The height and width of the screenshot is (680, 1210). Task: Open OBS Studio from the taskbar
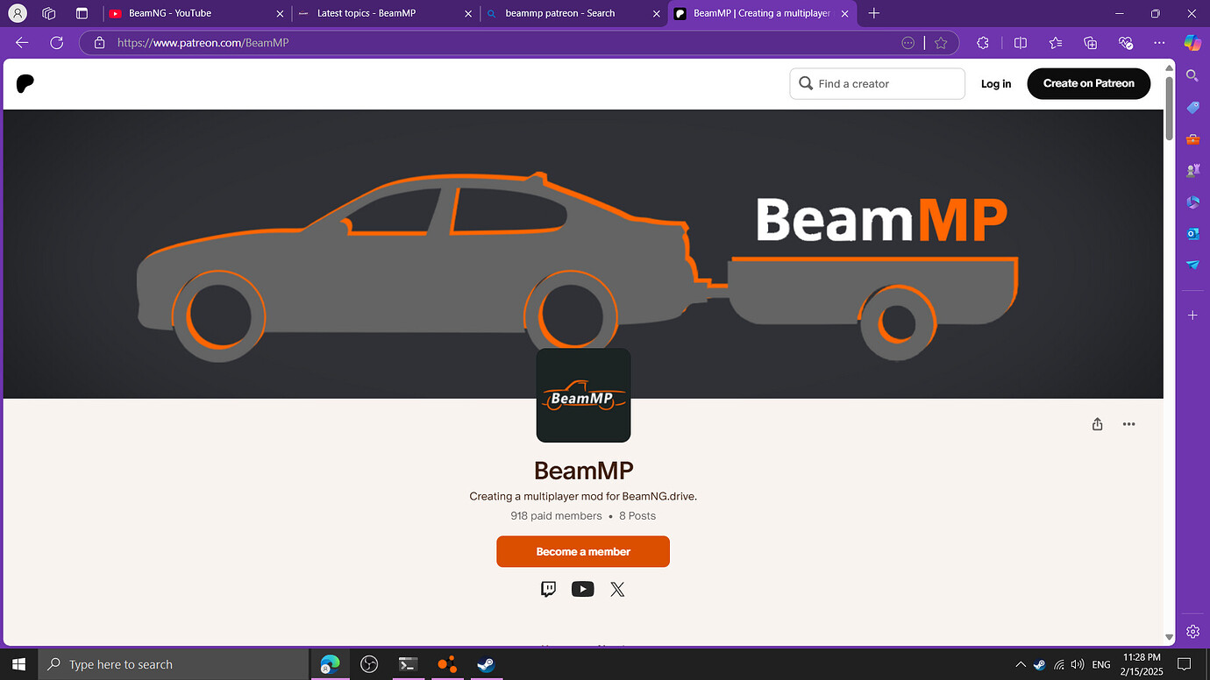[369, 664]
